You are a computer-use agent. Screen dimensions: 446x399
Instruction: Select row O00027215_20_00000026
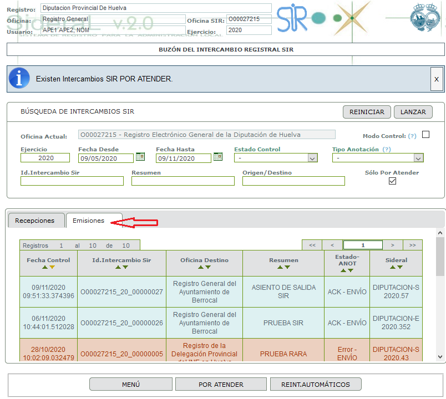(x=221, y=323)
